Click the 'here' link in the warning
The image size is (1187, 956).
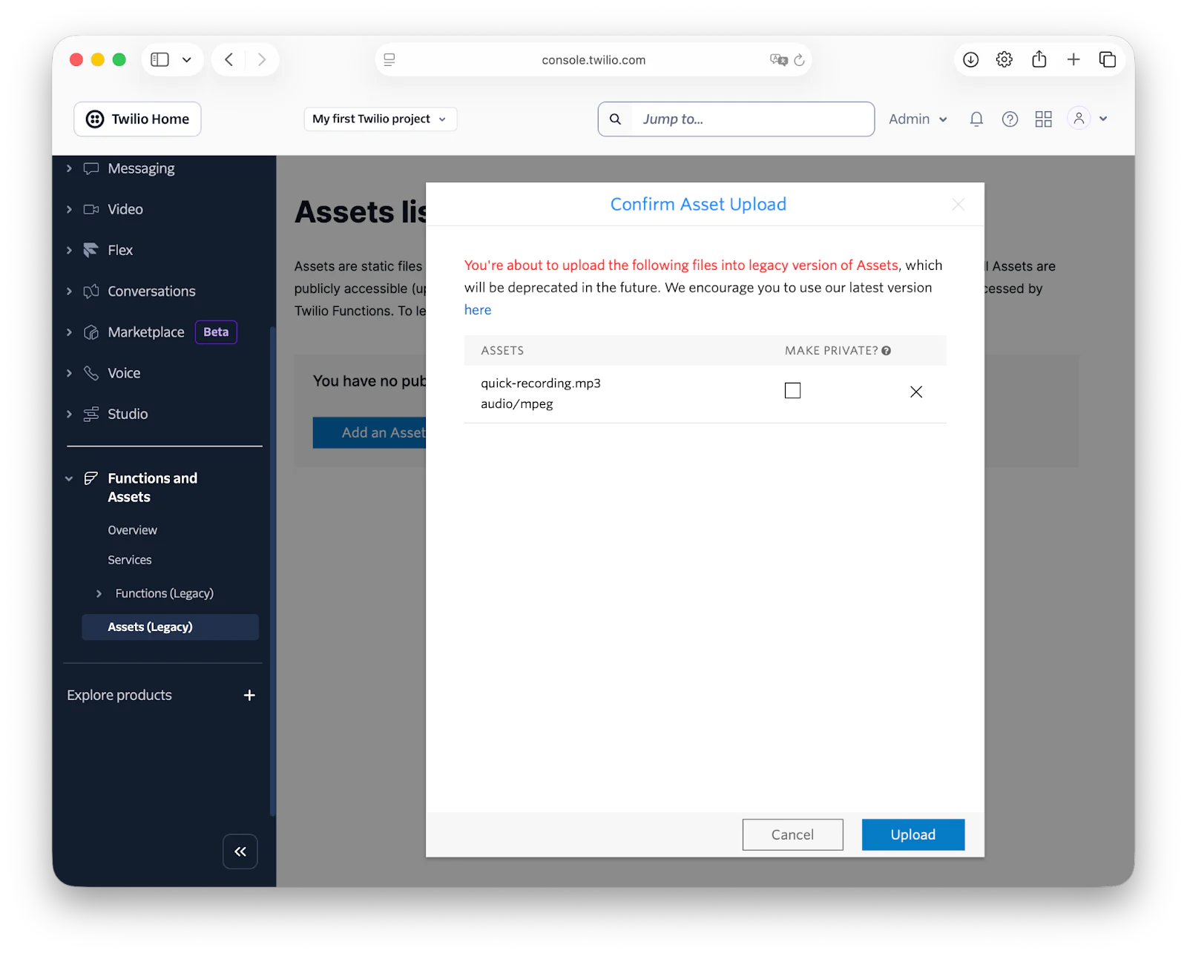tap(477, 309)
